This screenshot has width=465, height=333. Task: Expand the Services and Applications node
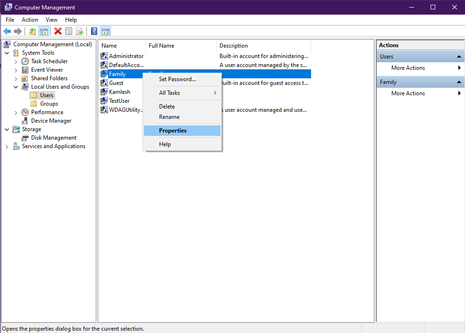pos(7,146)
